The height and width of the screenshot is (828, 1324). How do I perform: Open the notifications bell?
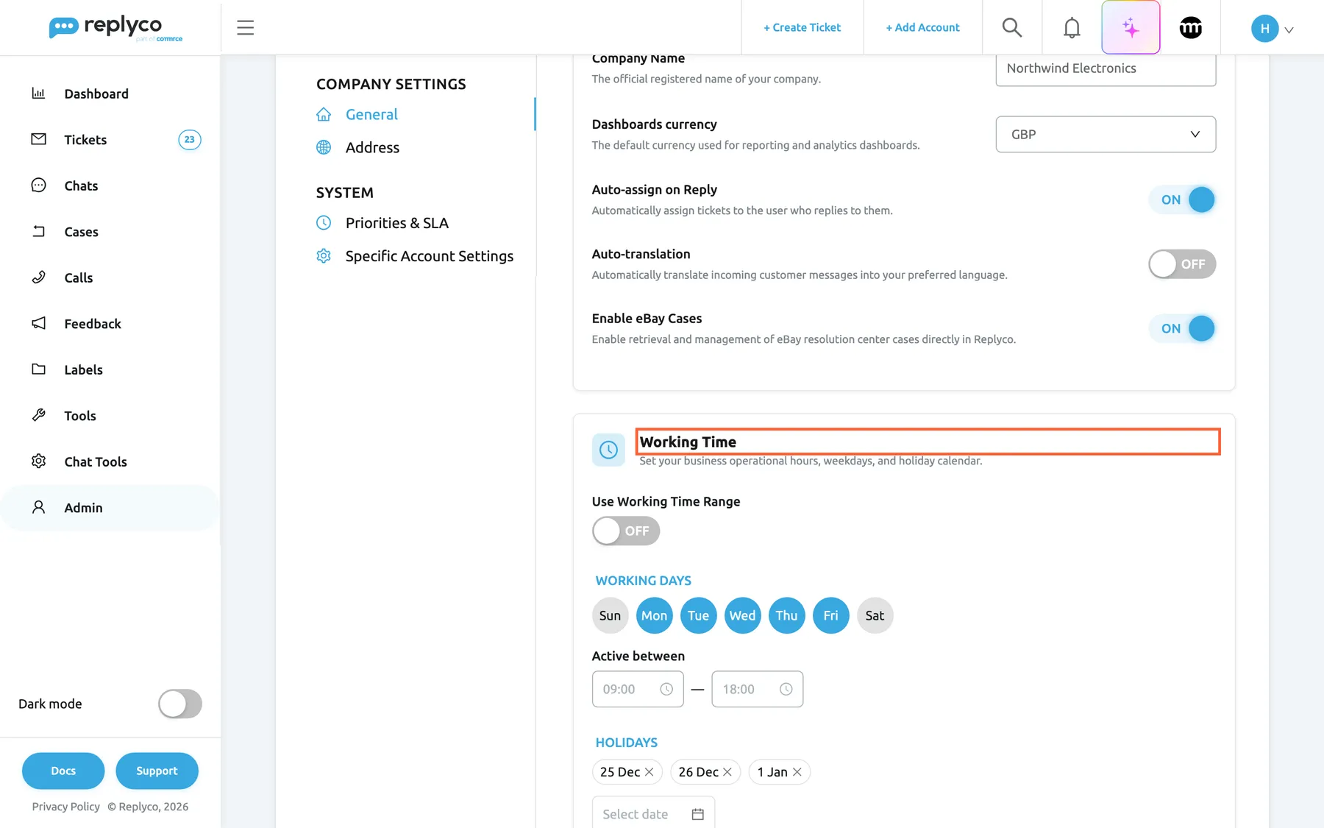pos(1072,27)
